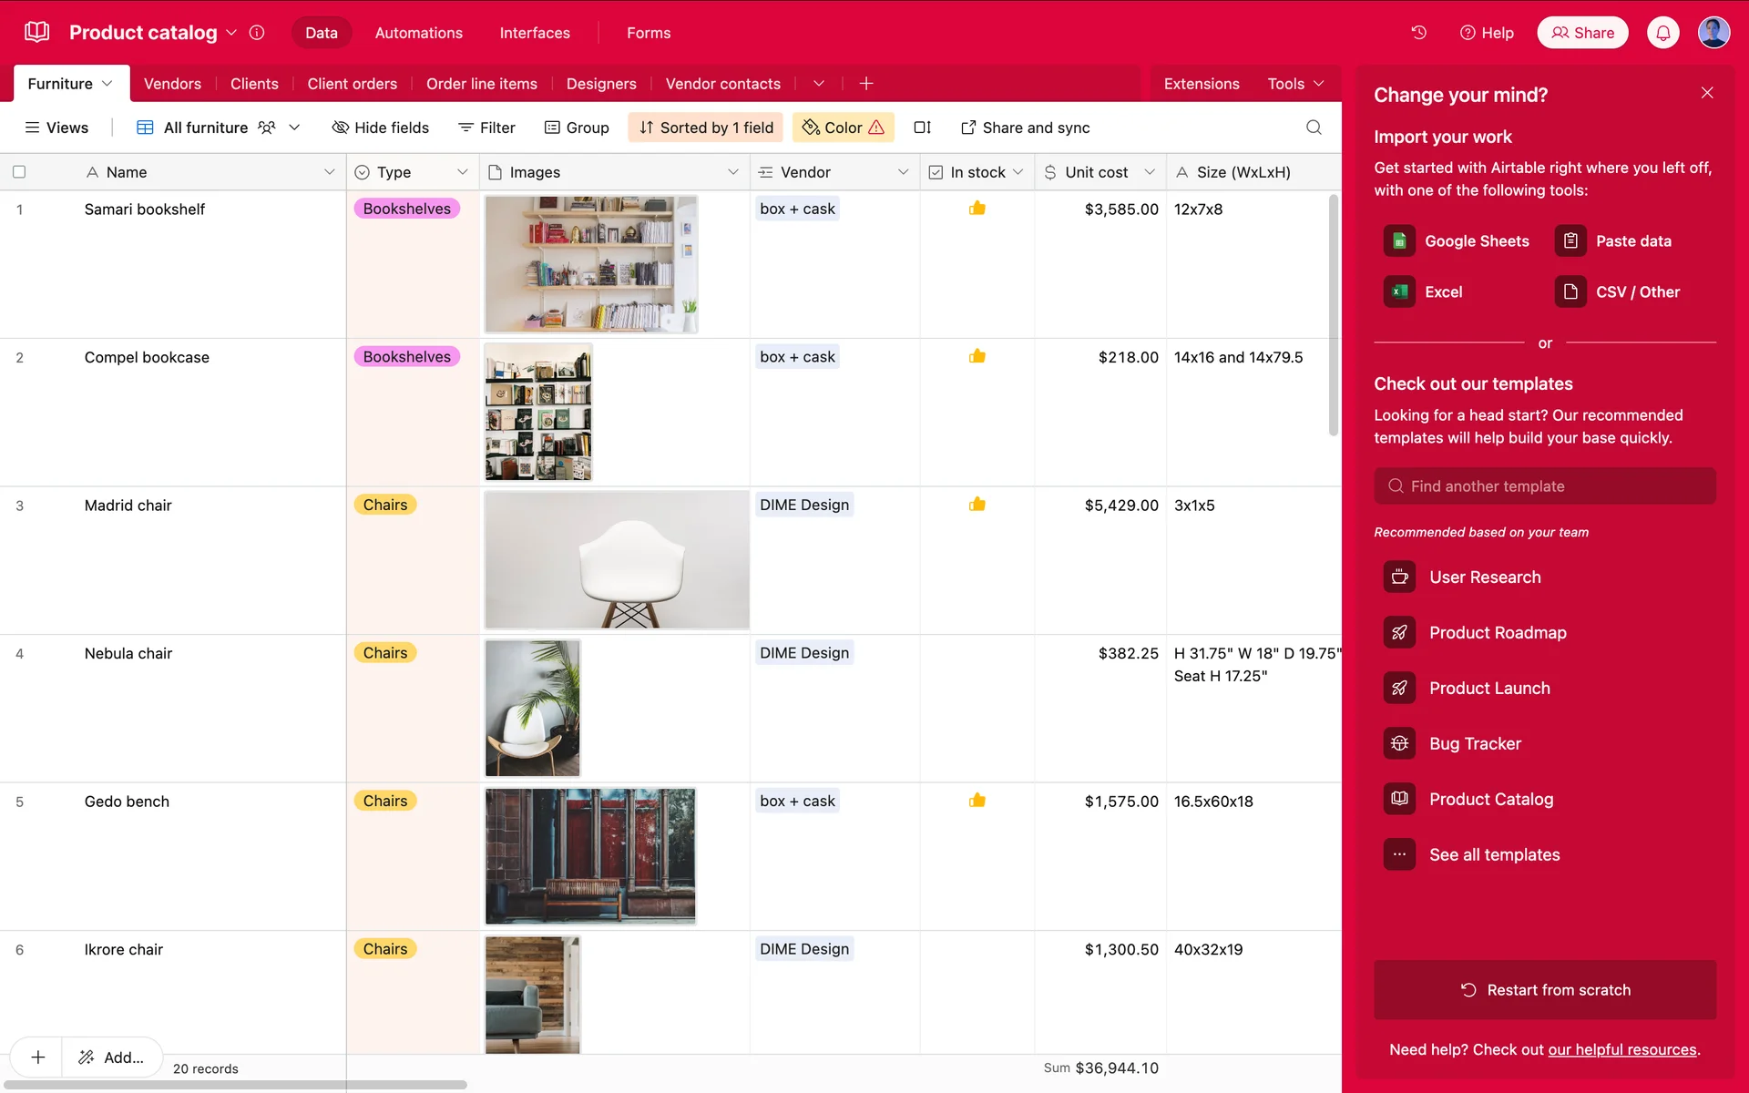Click the notifications bell icon
Viewport: 1749px width, 1093px height.
click(x=1662, y=33)
